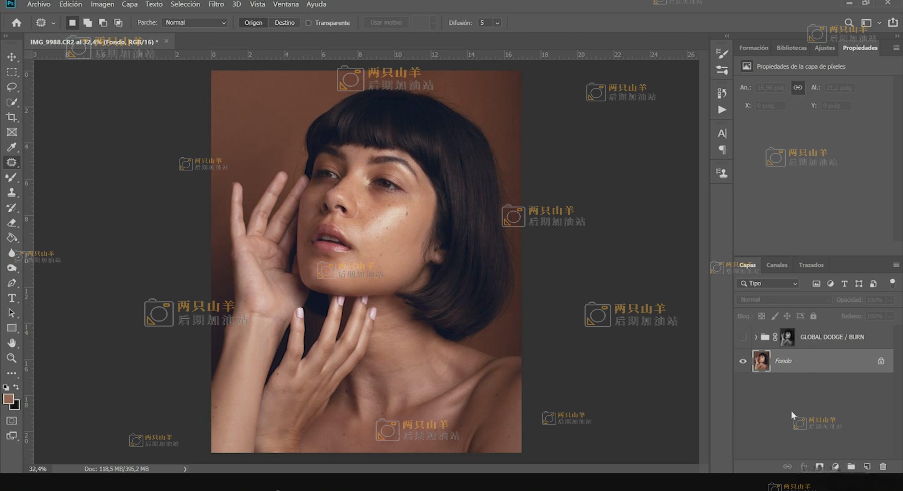Screen dimensions: 903x491
Task: Select the Hand tool
Action: click(x=12, y=343)
